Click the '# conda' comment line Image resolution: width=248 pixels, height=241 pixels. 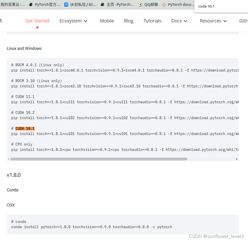pyautogui.click(x=18, y=222)
